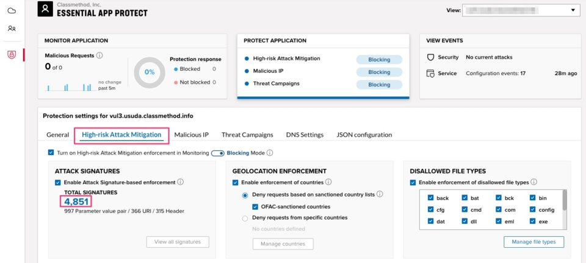Uncheck the bin file type

tap(532, 198)
